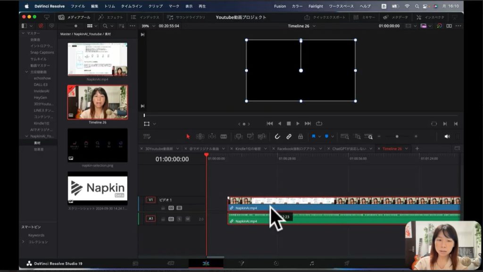Screen dimensions: 483x272
Task: Switch to the Kindle1位の秘密 timeline tab
Action: coord(248,149)
